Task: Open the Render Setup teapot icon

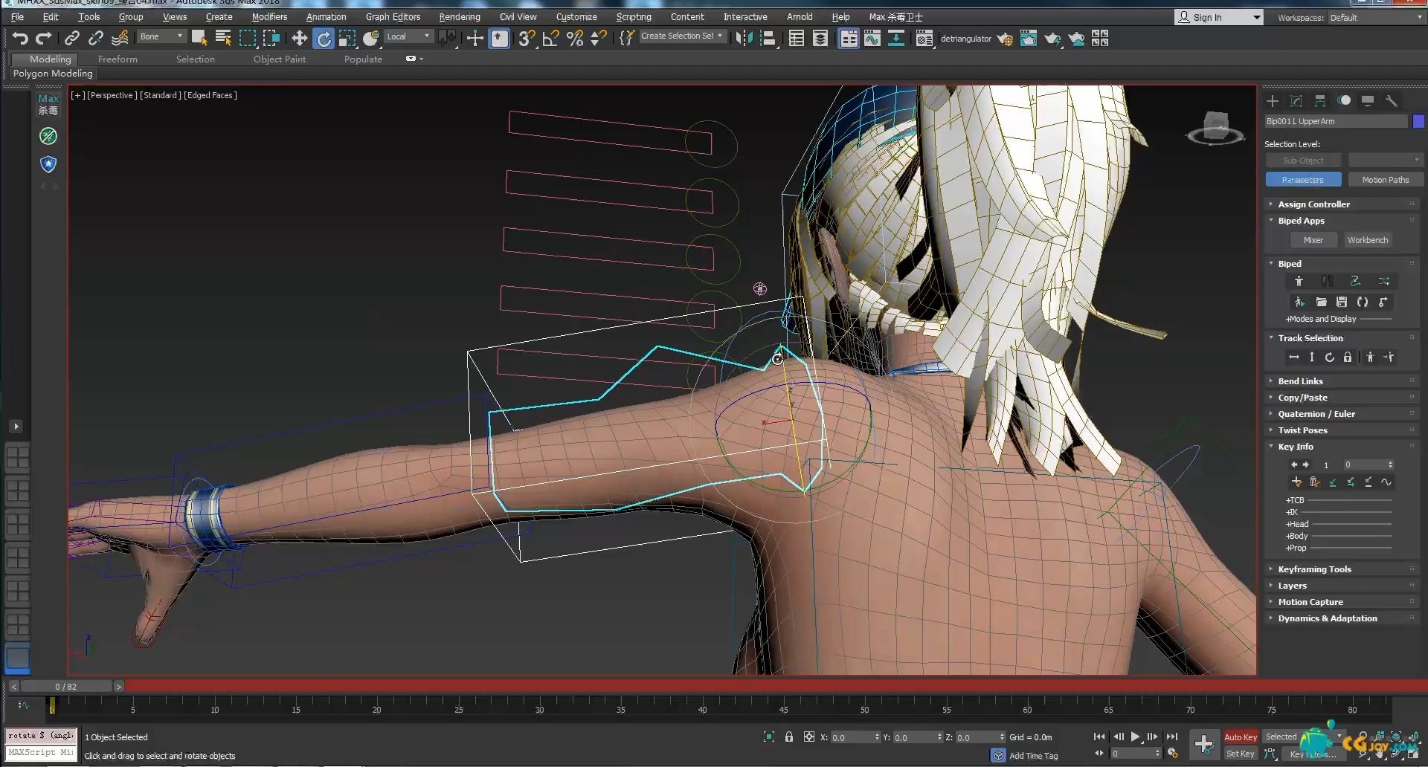Action: [1005, 39]
